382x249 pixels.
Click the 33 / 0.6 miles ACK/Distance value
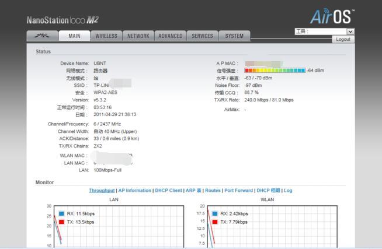click(x=116, y=139)
